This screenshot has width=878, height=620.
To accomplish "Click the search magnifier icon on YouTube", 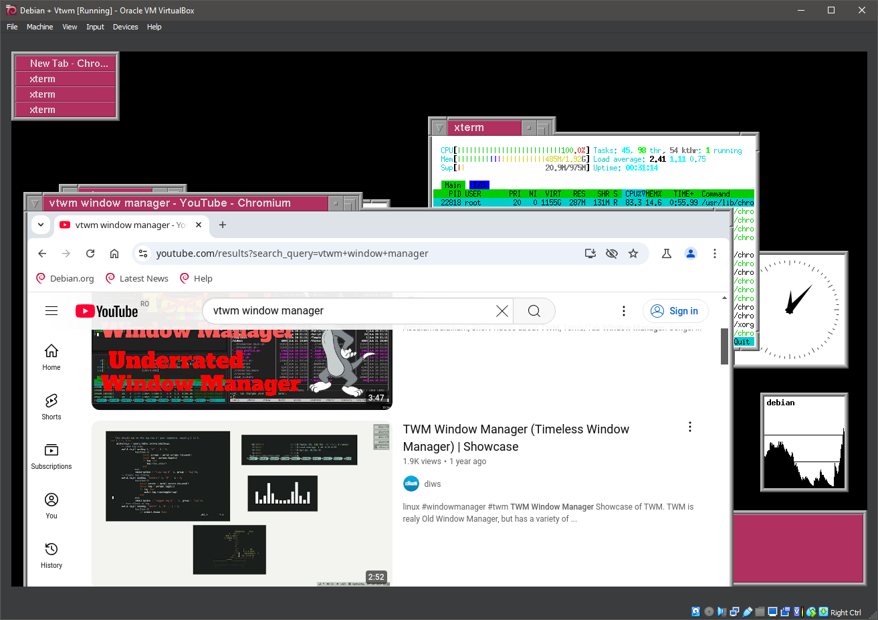I will coord(534,310).
